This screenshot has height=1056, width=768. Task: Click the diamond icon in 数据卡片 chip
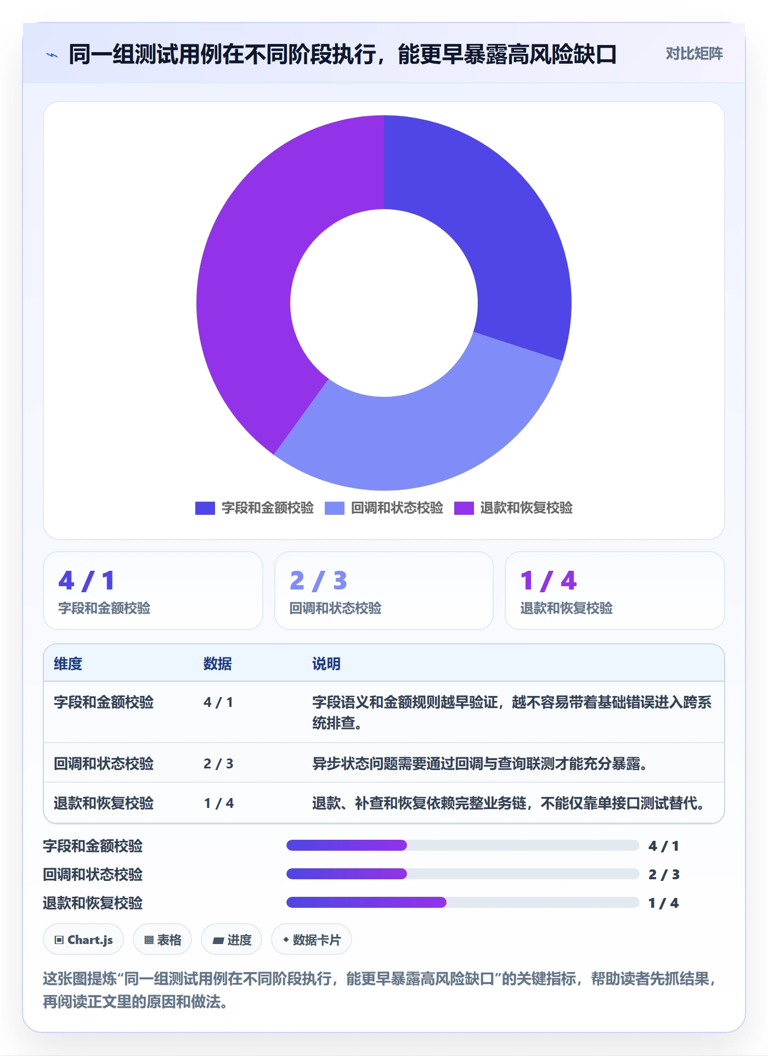click(286, 940)
